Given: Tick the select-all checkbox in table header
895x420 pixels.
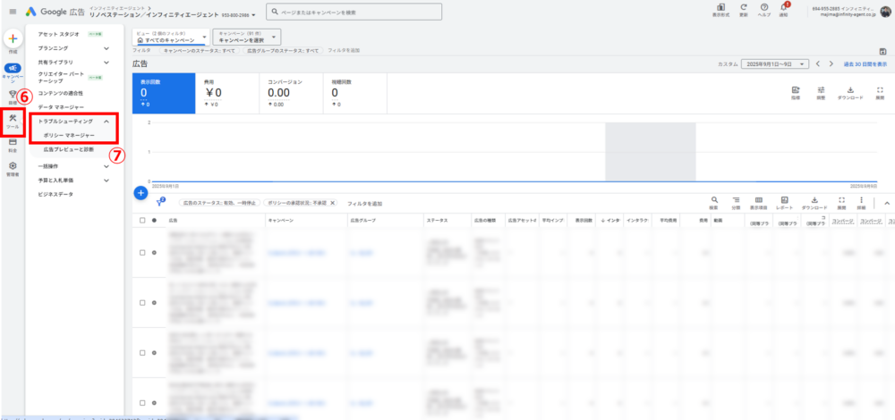Looking at the screenshot, I should 141,219.
